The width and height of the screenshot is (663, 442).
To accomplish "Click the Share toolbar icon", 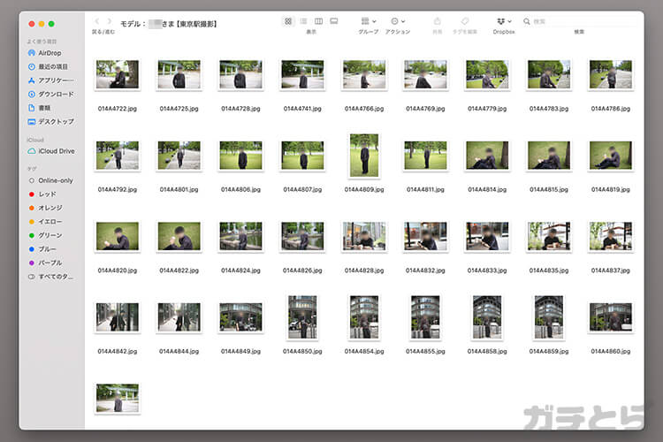I will pos(438,21).
